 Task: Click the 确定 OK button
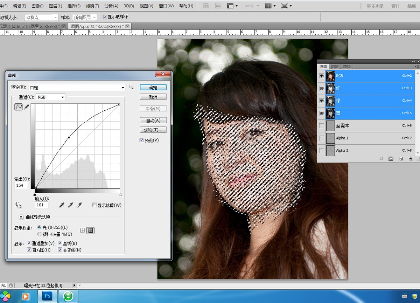[153, 88]
